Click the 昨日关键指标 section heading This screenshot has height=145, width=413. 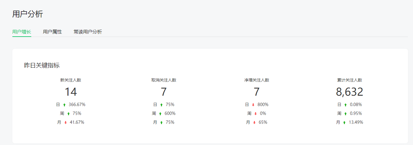(42, 66)
